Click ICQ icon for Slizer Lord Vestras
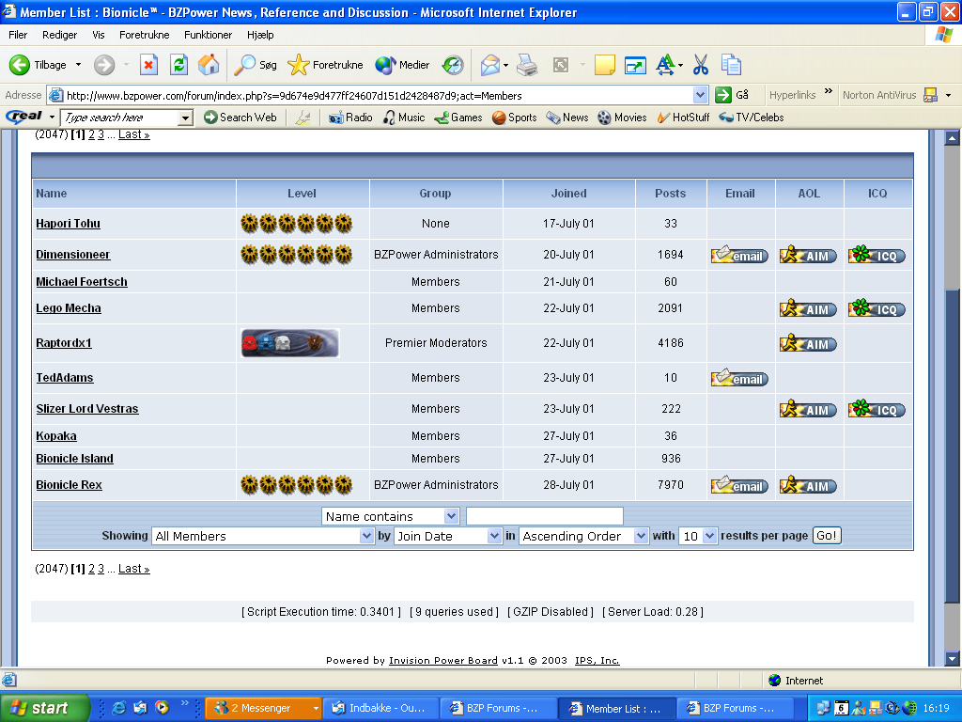962x722 pixels. click(x=877, y=409)
